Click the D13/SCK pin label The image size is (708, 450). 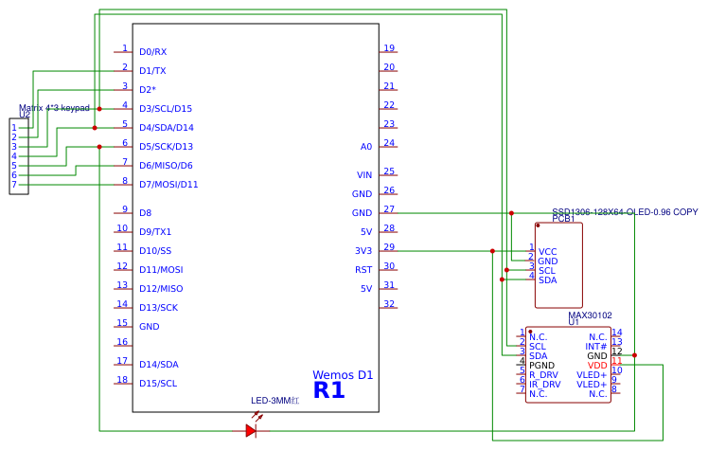(158, 308)
